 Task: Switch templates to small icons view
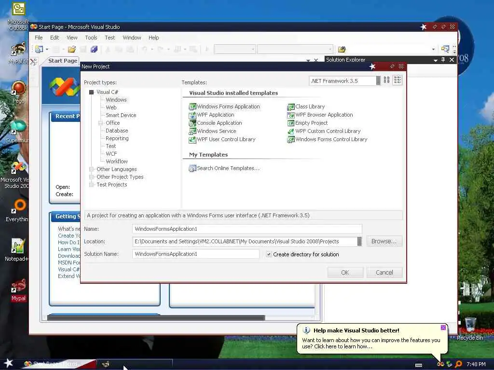click(398, 80)
